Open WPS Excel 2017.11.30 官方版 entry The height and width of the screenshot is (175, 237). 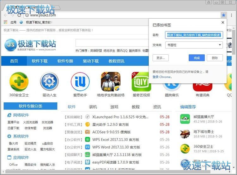pos(116,140)
